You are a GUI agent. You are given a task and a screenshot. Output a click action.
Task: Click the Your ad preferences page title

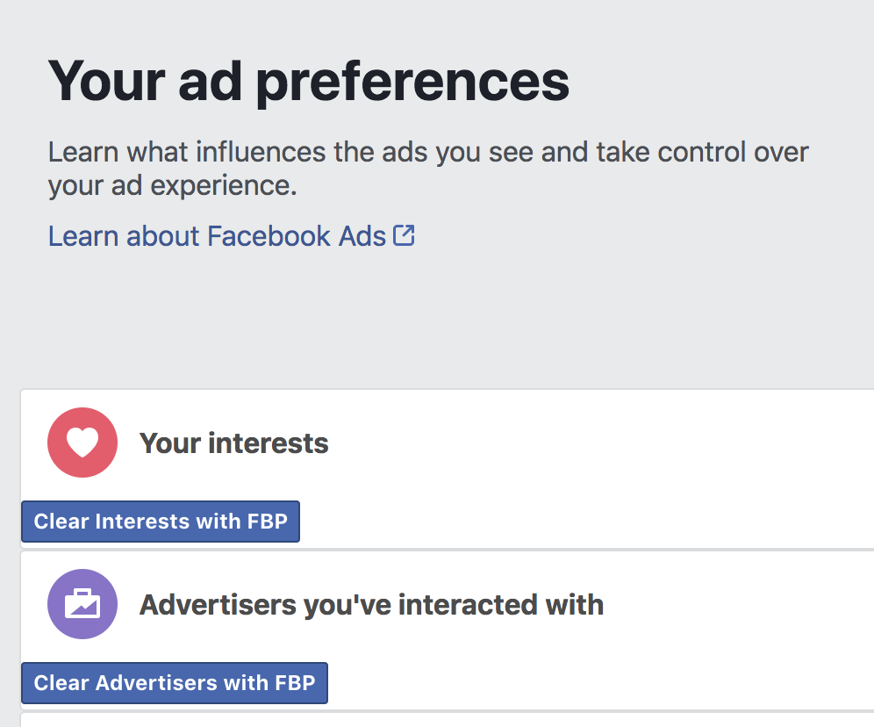(309, 82)
